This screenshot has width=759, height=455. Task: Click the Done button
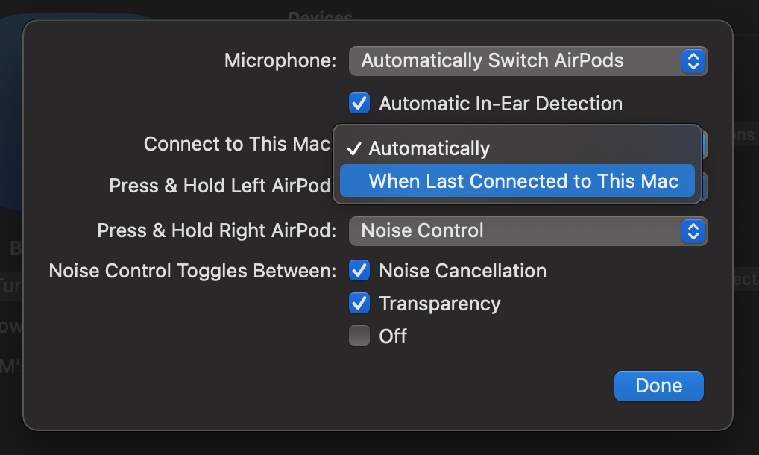click(658, 386)
